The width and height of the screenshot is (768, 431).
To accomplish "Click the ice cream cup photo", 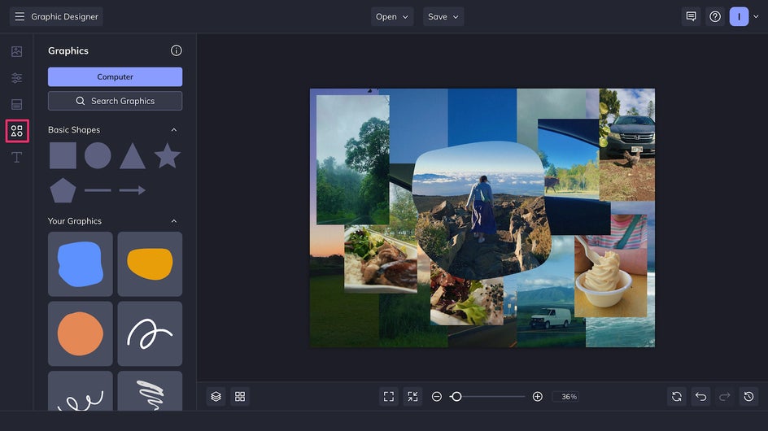I will [611, 266].
